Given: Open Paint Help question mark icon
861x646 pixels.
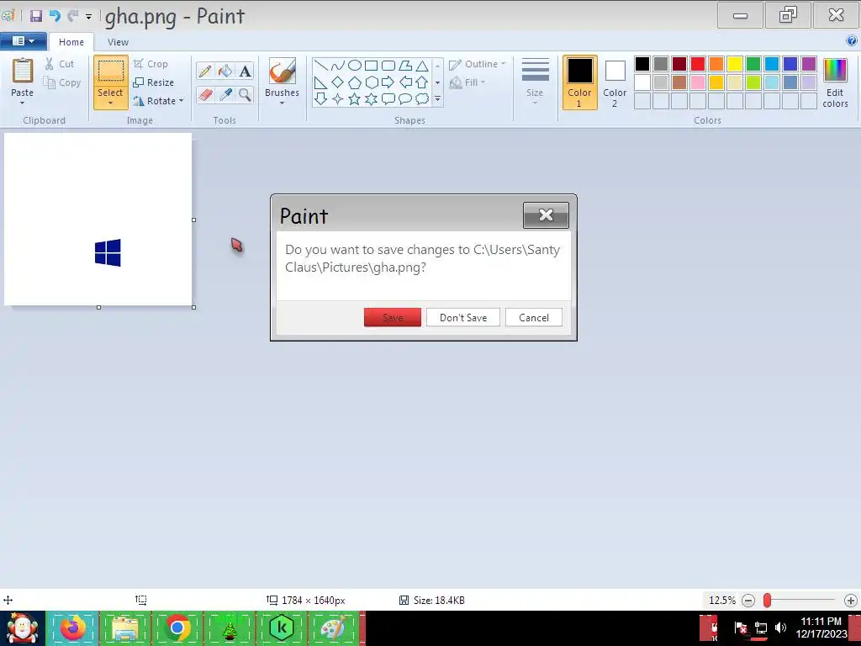Looking at the screenshot, I should [852, 40].
